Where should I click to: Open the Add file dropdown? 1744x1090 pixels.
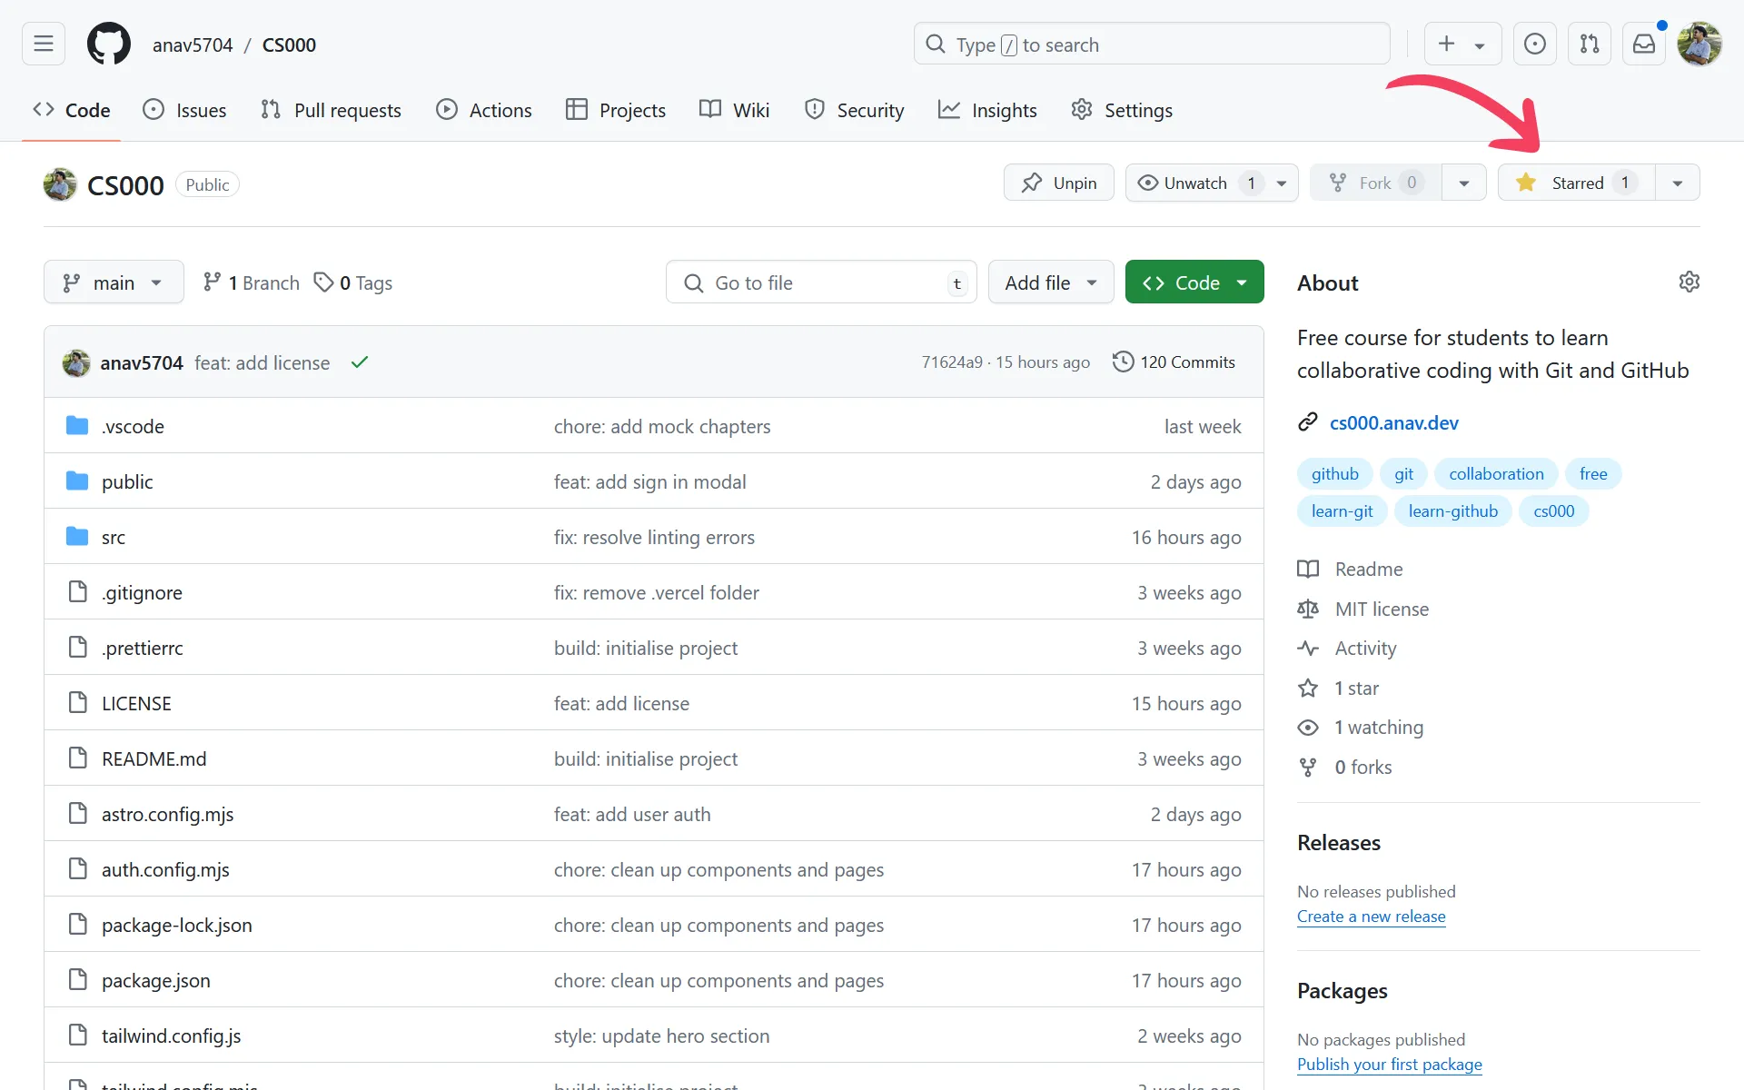click(x=1051, y=282)
